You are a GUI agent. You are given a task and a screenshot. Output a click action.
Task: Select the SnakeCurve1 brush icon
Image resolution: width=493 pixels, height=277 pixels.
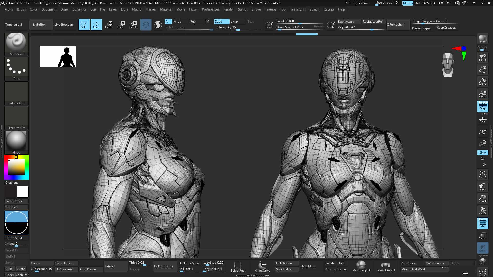(x=386, y=266)
